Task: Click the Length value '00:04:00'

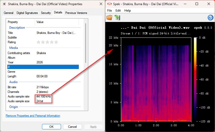Action: tap(42, 76)
